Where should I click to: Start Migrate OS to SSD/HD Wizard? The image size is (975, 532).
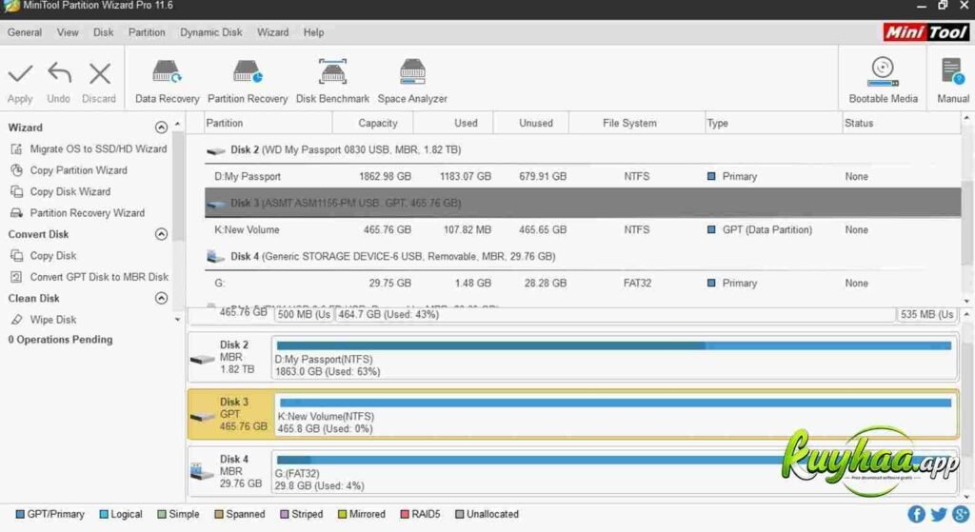pos(98,149)
